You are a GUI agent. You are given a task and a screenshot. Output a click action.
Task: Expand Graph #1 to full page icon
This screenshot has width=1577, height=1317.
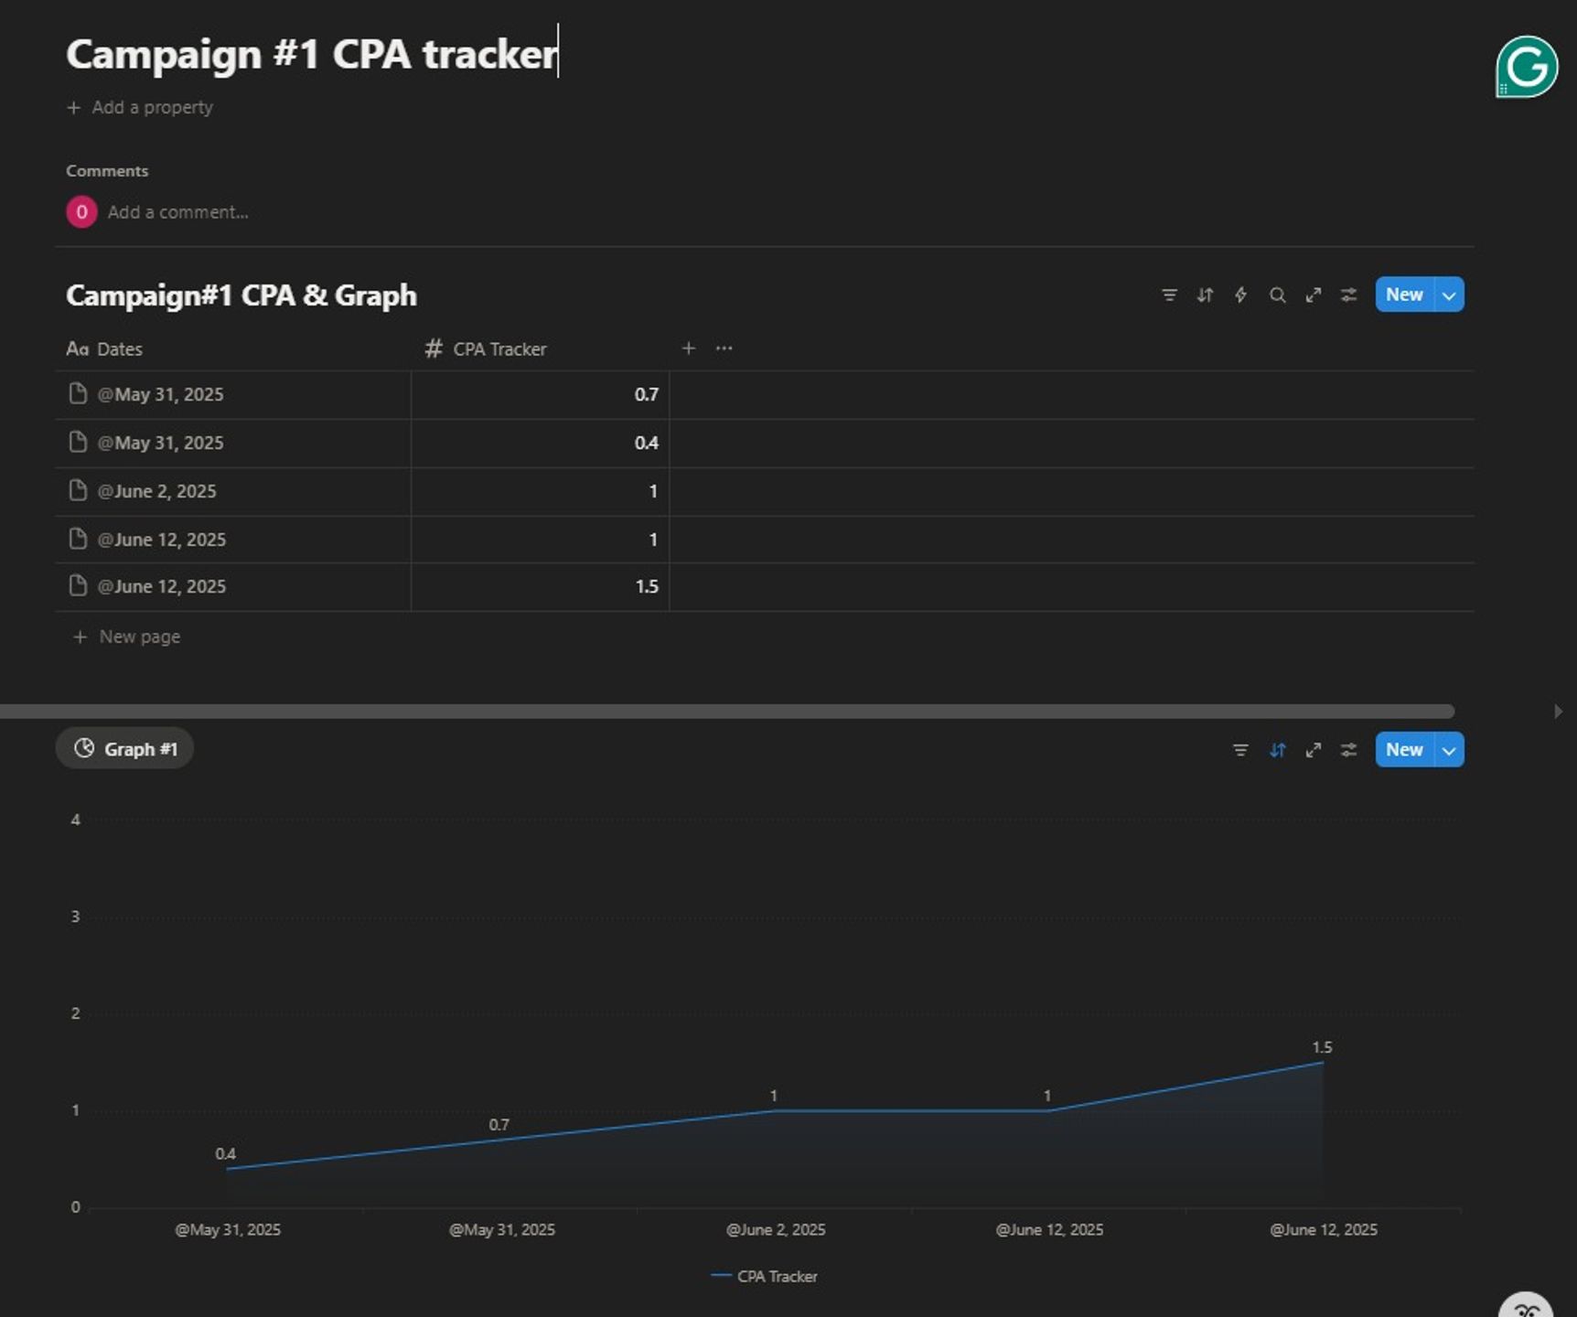coord(1313,750)
